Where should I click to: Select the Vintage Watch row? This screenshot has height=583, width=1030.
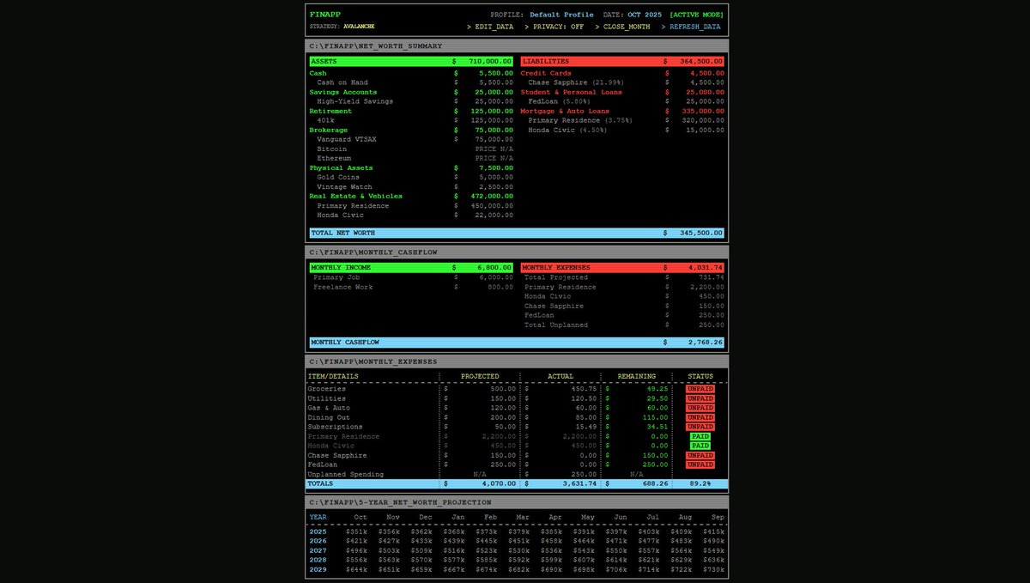point(411,186)
